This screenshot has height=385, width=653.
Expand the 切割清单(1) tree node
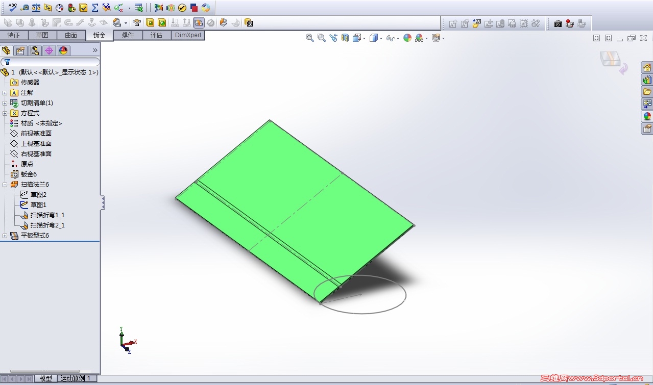point(5,103)
